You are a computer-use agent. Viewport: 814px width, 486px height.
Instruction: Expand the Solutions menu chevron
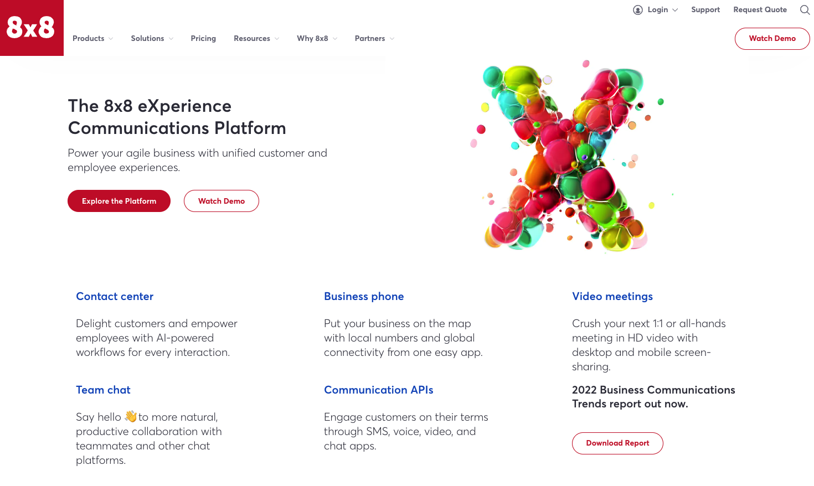point(171,39)
